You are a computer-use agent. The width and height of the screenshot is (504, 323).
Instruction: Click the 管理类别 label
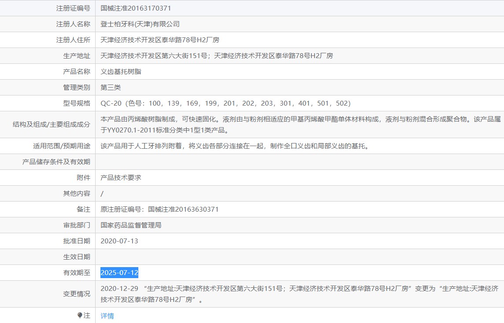77,87
